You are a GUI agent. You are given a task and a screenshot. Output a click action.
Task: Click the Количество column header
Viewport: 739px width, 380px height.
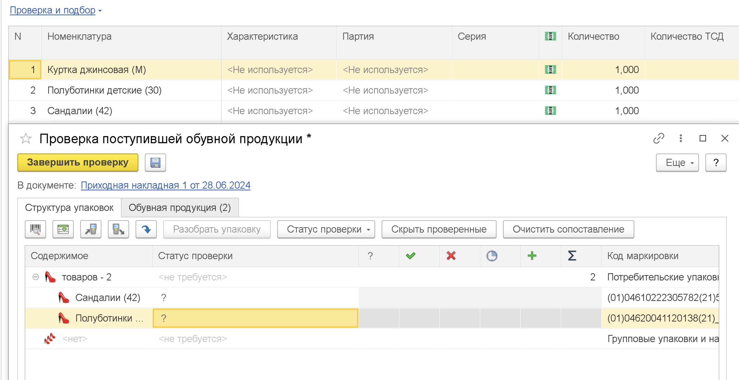603,43
